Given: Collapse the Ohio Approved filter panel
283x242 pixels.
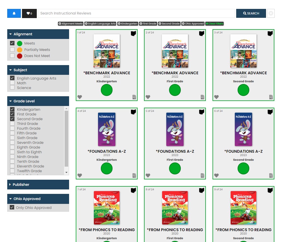Looking at the screenshot, I should [38, 199].
